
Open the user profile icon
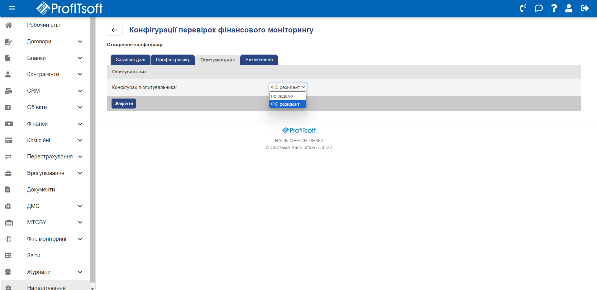(x=569, y=8)
